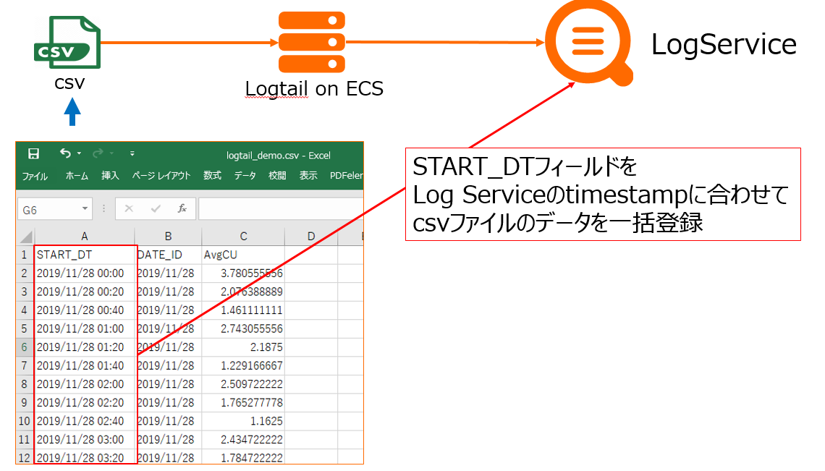Click the Redo arrow in Excel

click(x=98, y=153)
